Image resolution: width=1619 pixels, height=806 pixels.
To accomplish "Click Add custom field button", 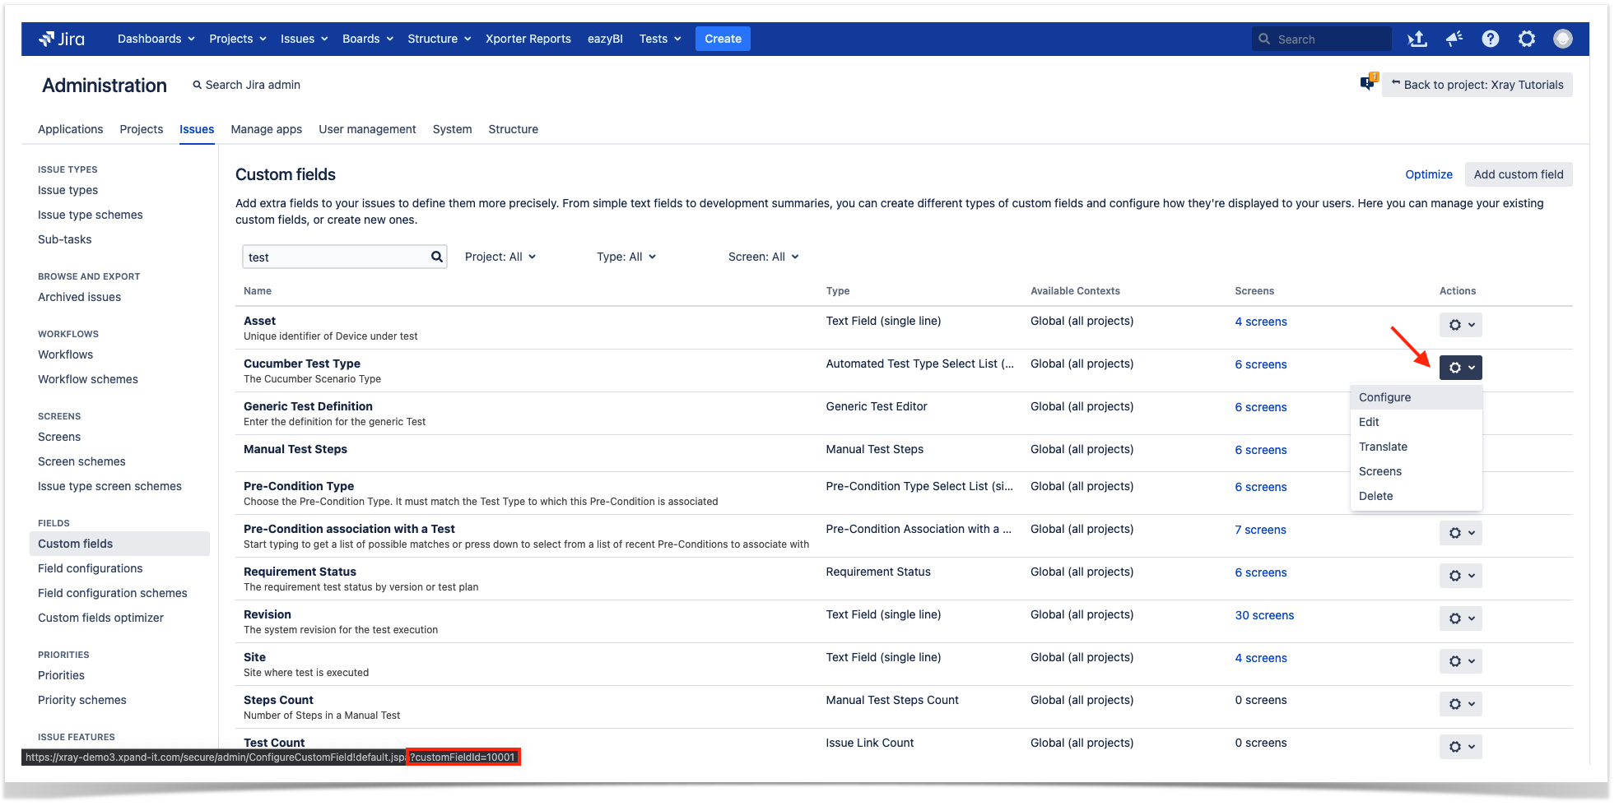I will click(1518, 174).
